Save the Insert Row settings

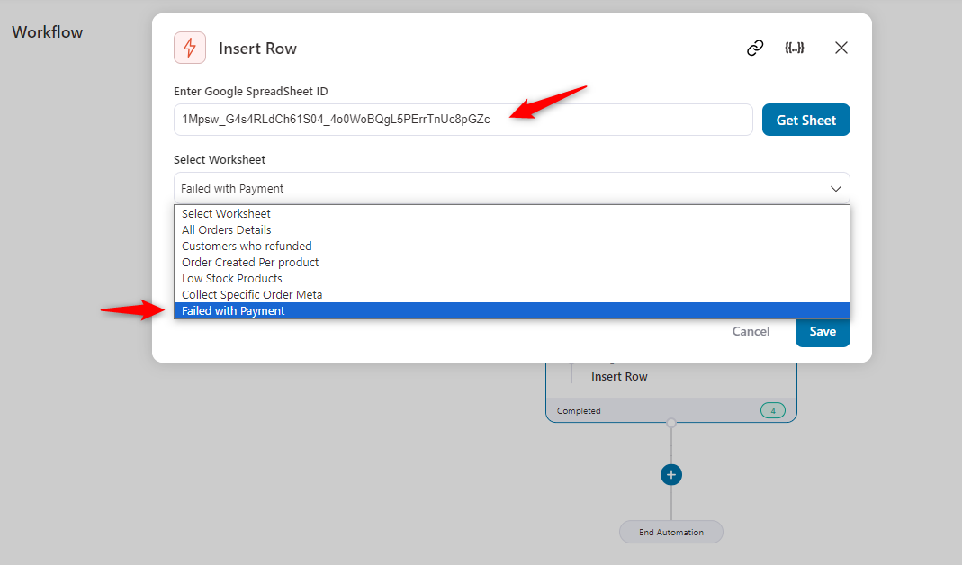pyautogui.click(x=823, y=332)
